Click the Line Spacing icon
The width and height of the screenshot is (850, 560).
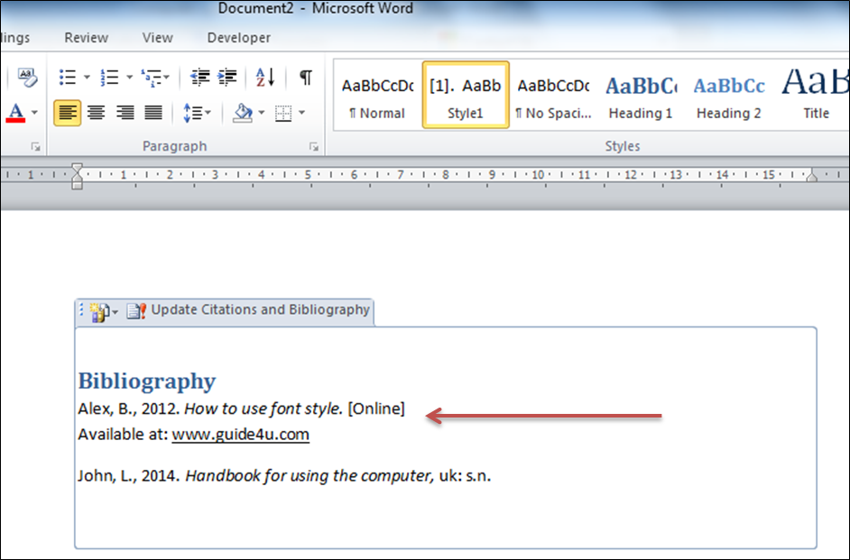192,113
